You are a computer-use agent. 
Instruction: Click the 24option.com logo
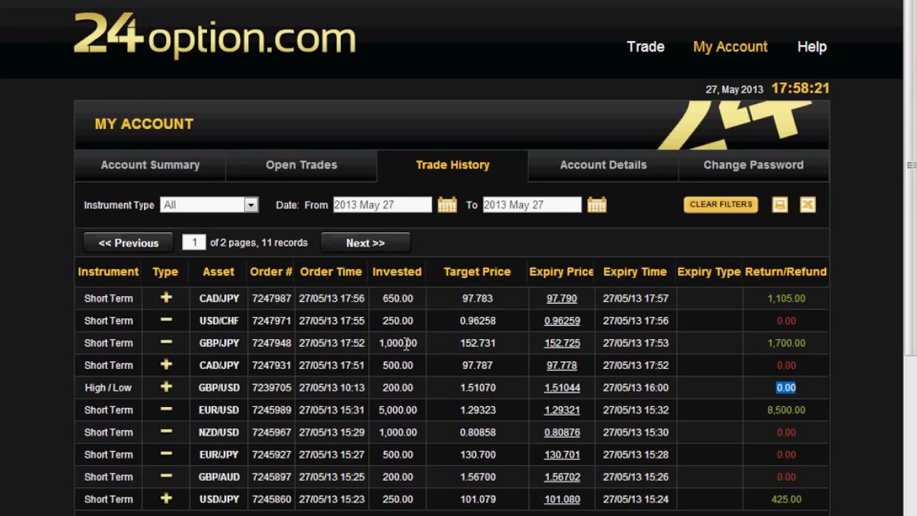tap(215, 34)
